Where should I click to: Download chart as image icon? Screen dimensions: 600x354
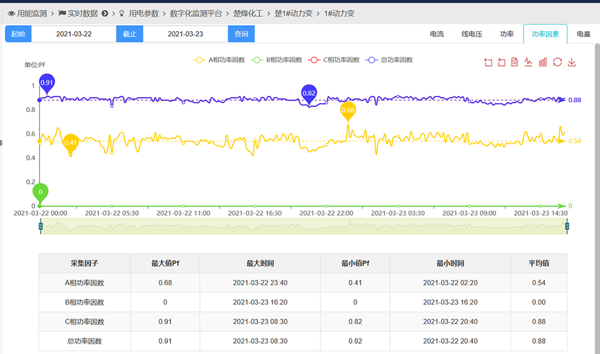[572, 62]
